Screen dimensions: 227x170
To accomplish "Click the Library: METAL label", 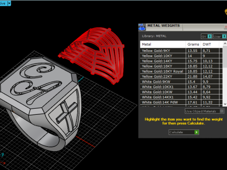I will tap(154, 36).
